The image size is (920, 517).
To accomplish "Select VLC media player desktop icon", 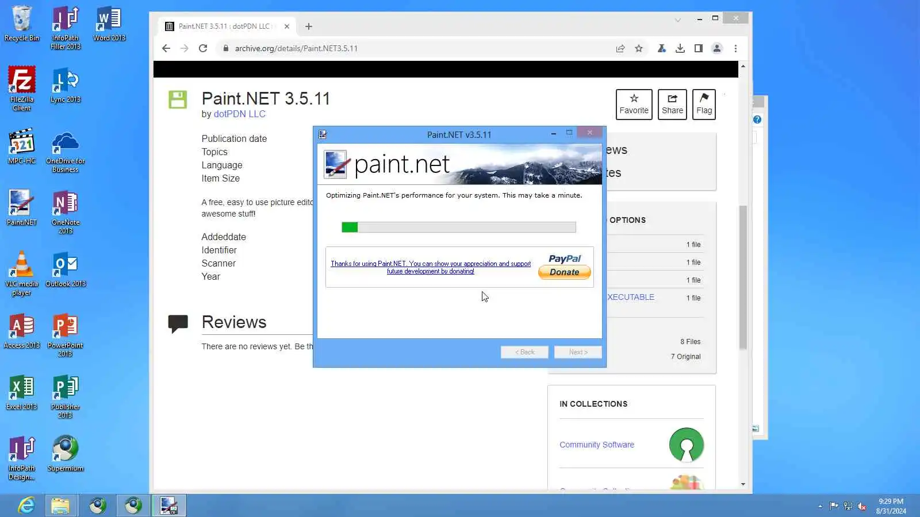I will pos(22,273).
